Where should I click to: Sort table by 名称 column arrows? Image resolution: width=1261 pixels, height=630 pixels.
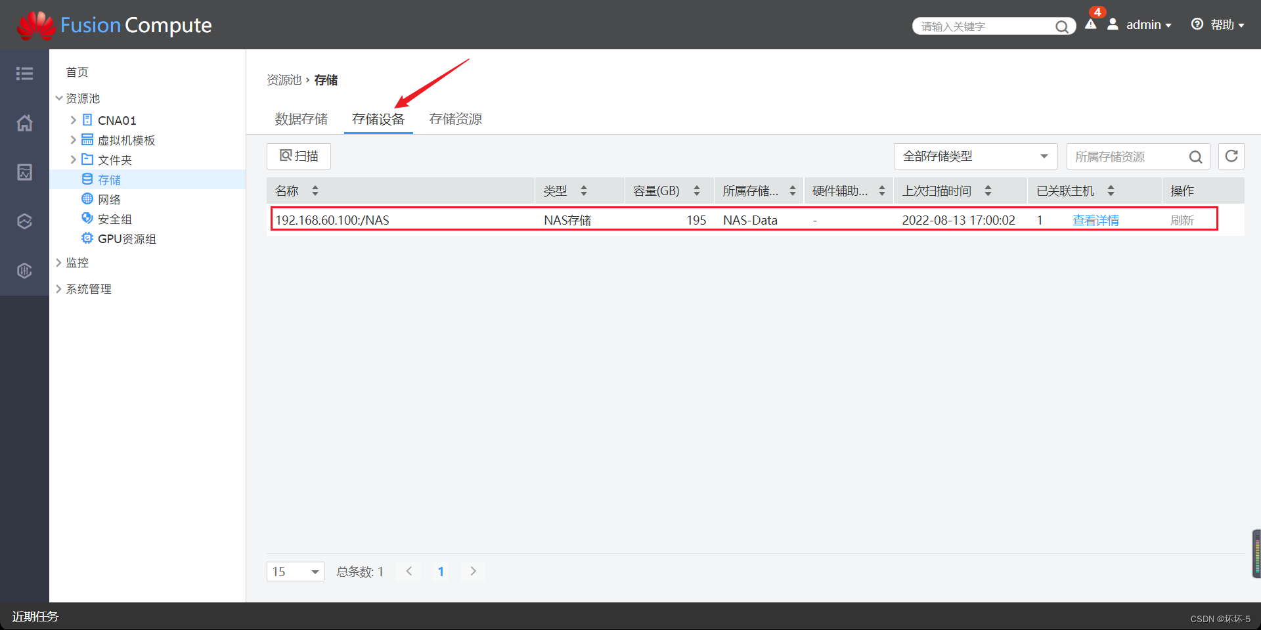coord(315,191)
